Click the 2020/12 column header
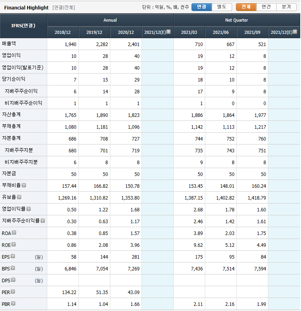301x311 pixels. tap(126, 32)
